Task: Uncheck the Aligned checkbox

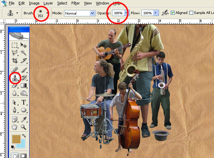Action: tap(173, 13)
